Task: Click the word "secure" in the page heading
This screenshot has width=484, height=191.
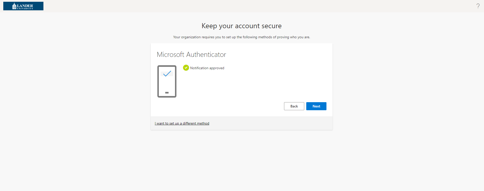Action: (x=271, y=26)
